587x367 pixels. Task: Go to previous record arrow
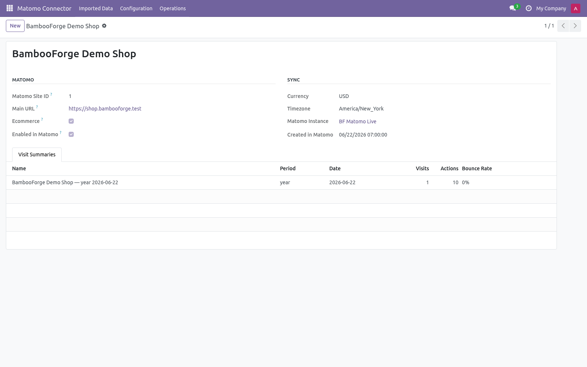[x=563, y=26]
